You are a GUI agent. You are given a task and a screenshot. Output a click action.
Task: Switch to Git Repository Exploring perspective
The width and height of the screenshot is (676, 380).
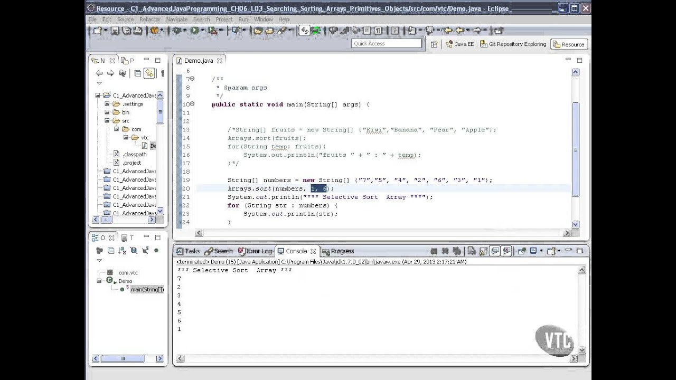click(513, 44)
